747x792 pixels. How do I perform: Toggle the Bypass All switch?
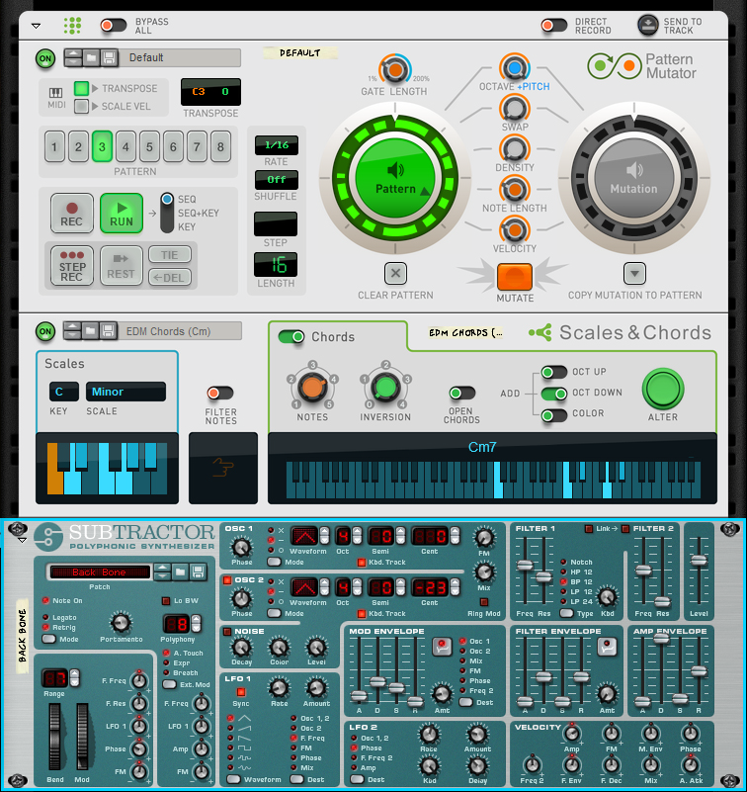click(114, 25)
